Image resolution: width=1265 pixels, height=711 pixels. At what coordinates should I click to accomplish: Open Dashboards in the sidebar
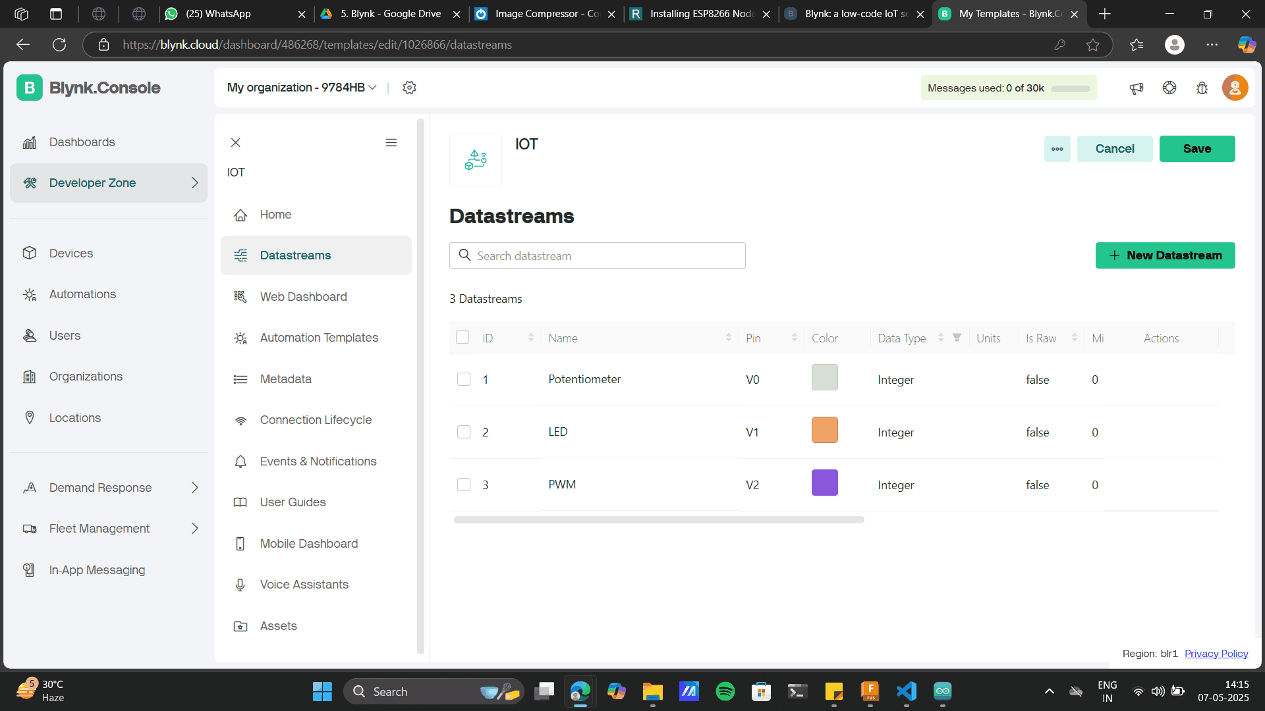[109, 142]
